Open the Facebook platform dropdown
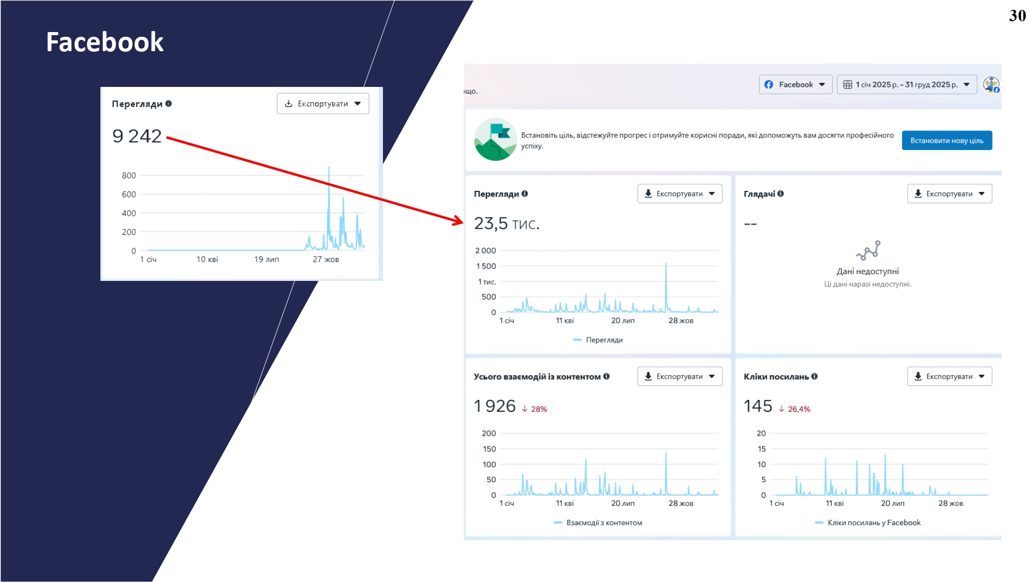Viewport: 1035px width, 582px height. (795, 85)
